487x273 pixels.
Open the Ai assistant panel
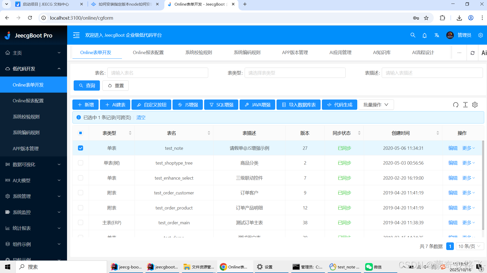pos(484,53)
